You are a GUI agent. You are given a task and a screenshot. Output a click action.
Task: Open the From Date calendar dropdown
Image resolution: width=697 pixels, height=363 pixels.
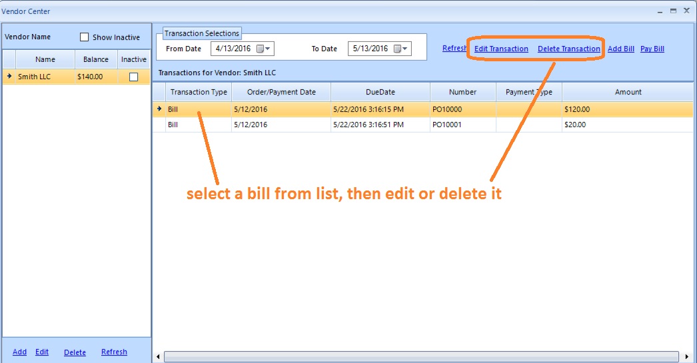tap(264, 49)
